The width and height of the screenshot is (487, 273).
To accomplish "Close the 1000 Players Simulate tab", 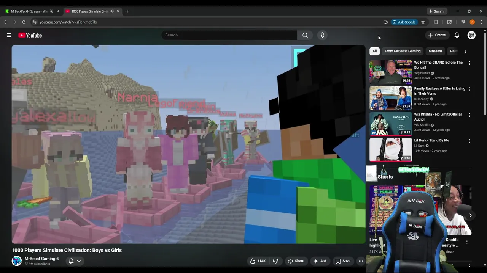I will click(118, 11).
